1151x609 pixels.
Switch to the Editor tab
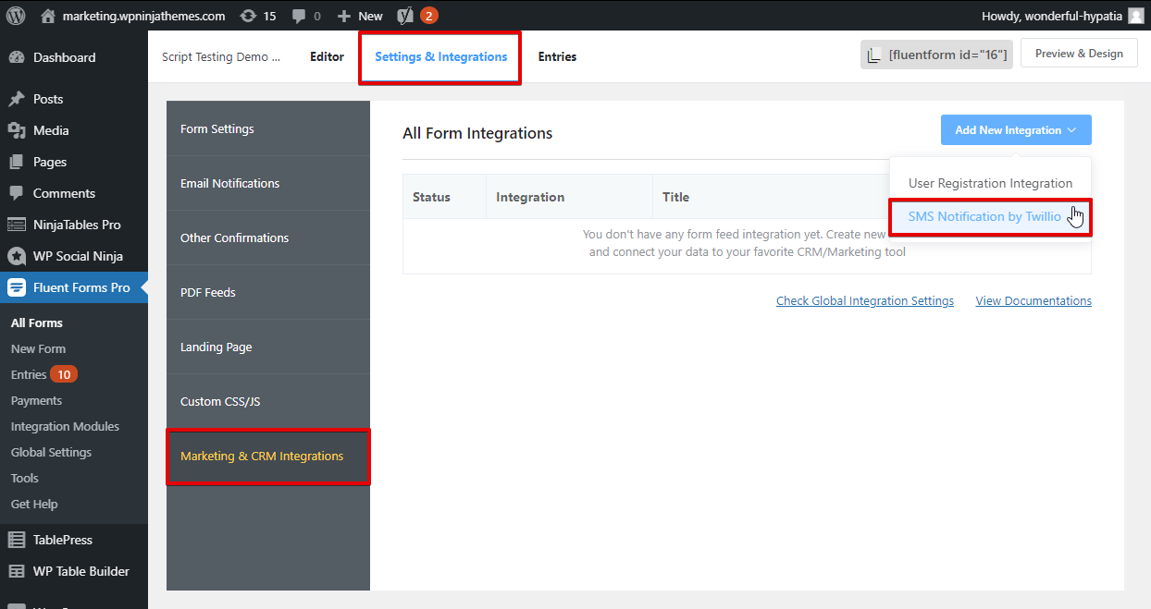(x=327, y=56)
